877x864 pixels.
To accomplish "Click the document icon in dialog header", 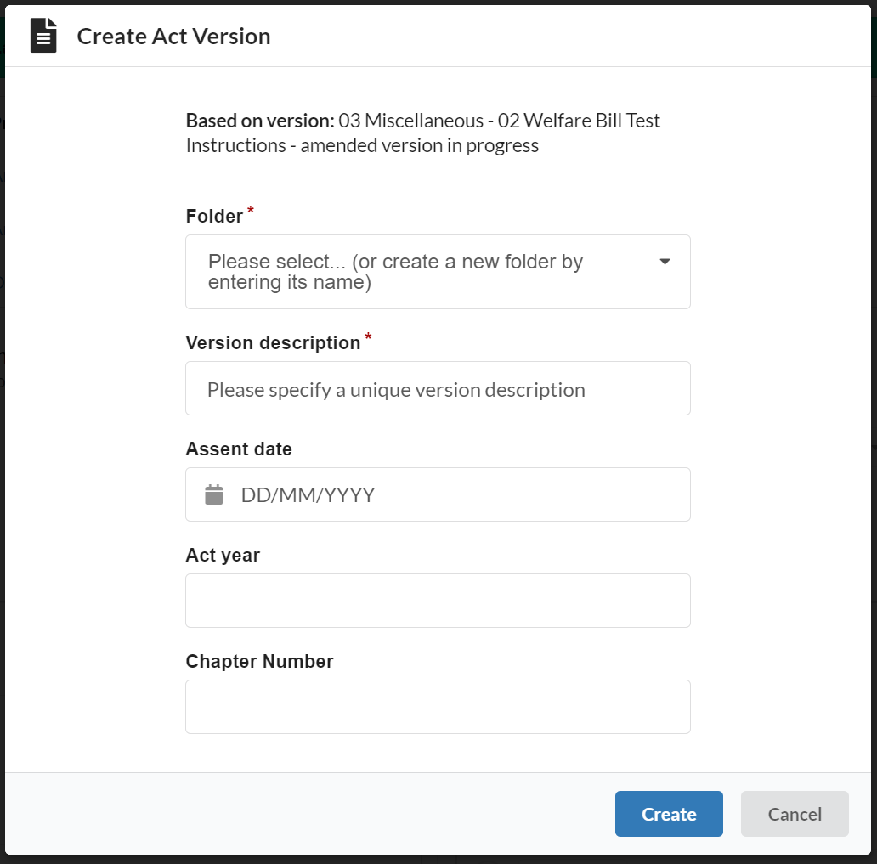I will tap(43, 35).
